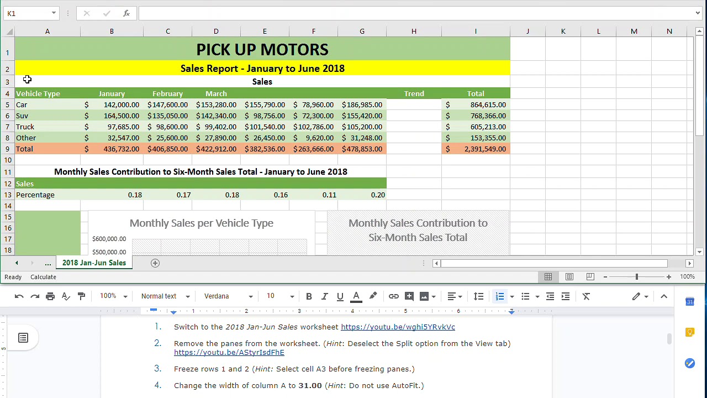Toggle underline formatting in Docs
The height and width of the screenshot is (398, 707).
[x=340, y=296]
